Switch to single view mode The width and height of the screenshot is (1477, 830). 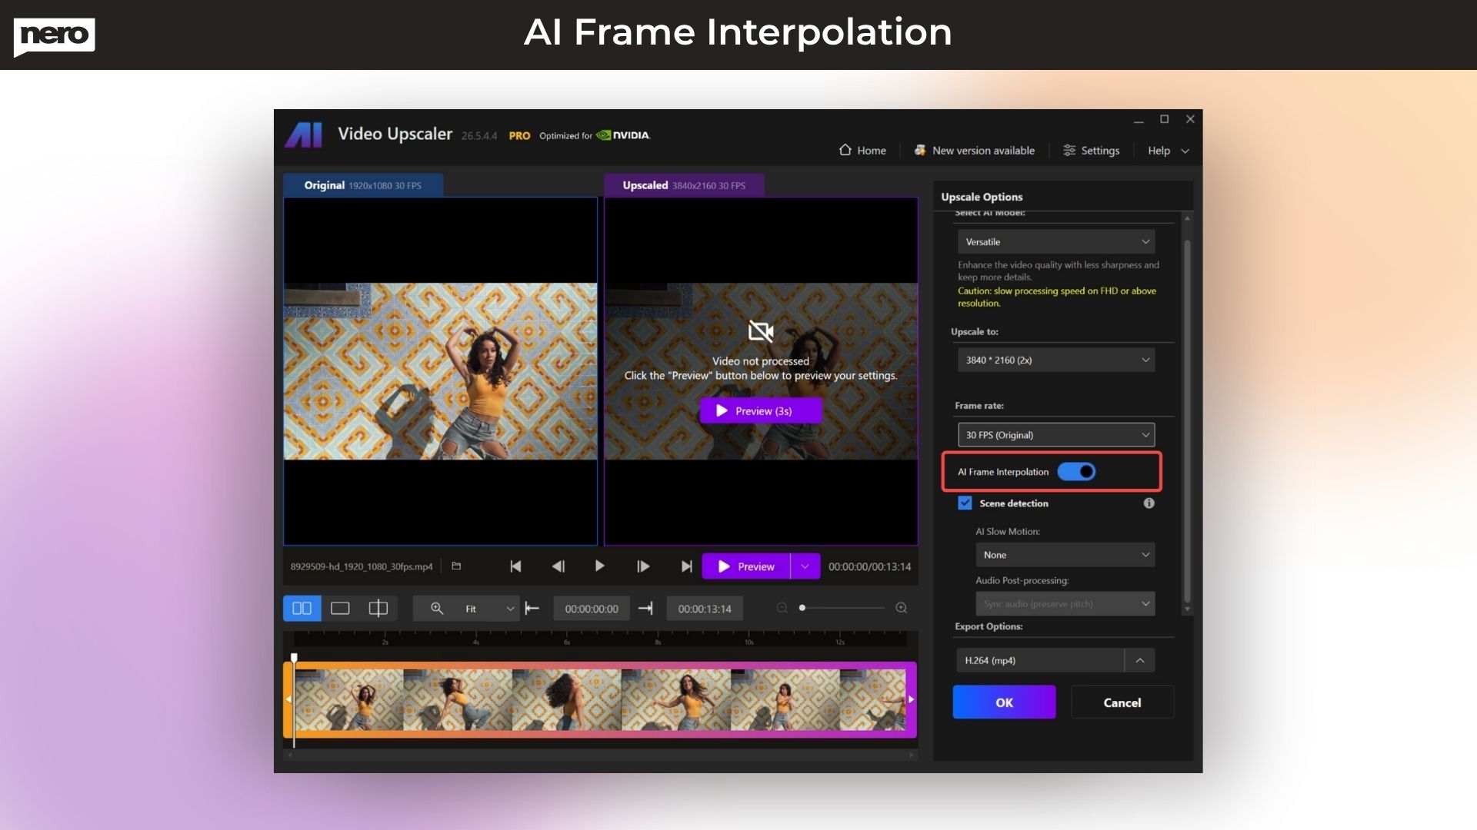coord(340,609)
